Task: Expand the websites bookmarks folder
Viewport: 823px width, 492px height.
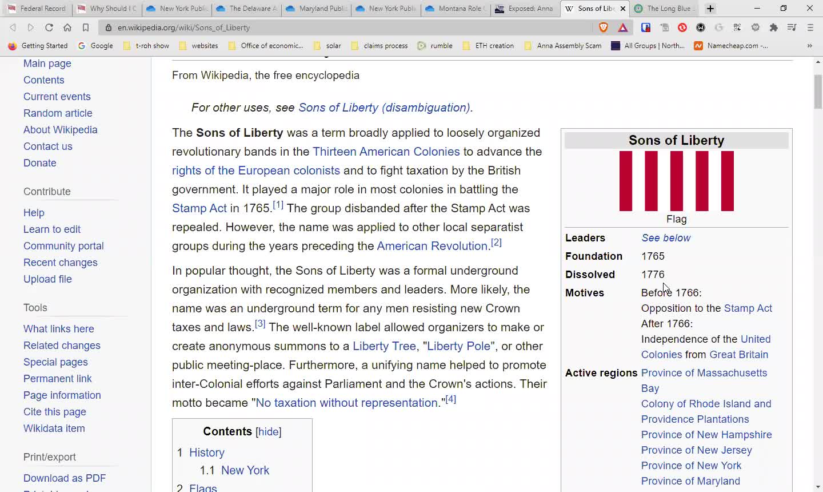Action: pos(199,46)
